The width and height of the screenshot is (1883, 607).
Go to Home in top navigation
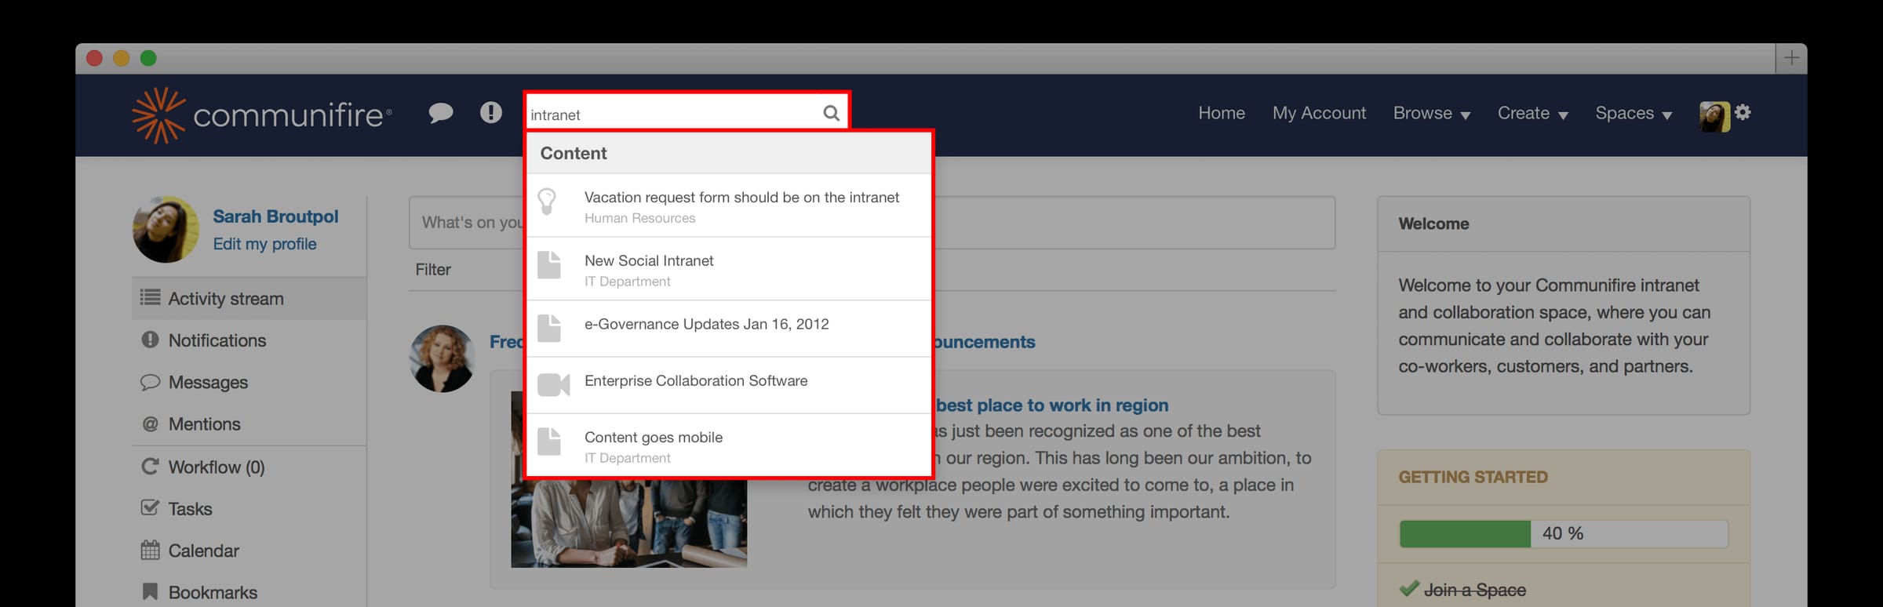(x=1222, y=113)
